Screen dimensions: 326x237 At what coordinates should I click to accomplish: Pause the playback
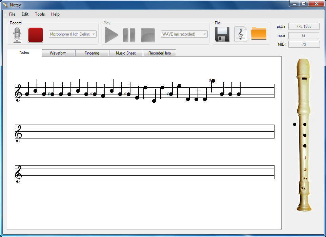[129, 34]
